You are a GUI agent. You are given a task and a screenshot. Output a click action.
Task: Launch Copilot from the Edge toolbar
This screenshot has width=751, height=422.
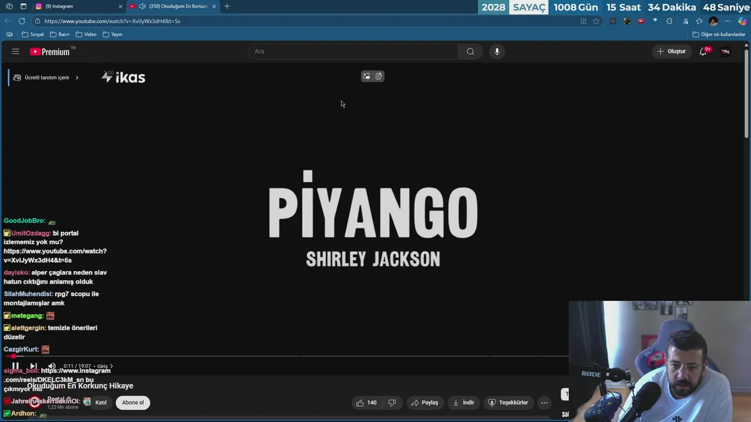tap(742, 21)
